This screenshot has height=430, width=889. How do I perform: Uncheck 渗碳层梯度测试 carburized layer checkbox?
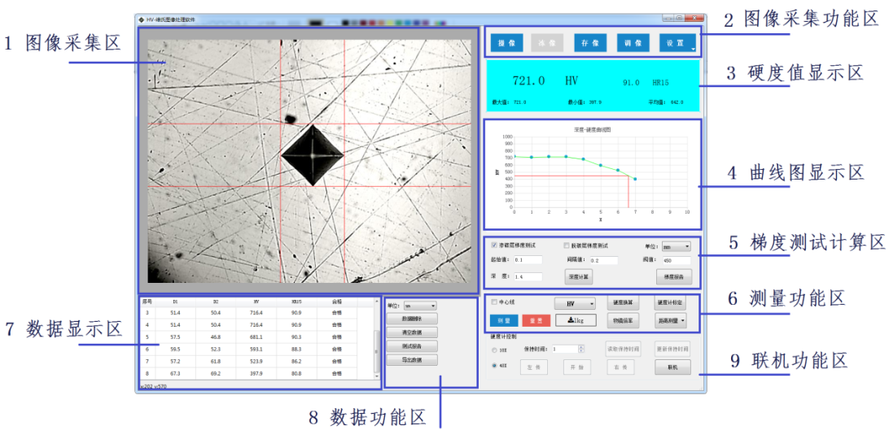click(494, 245)
